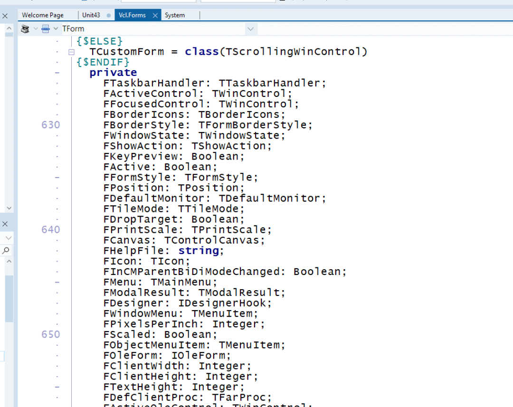Click the modified dot on Unit43 tab
513x407 pixels.
coord(109,15)
